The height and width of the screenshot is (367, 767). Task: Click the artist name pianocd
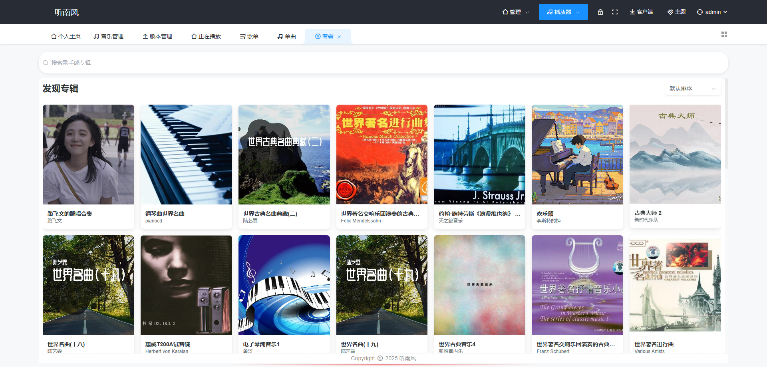[154, 221]
